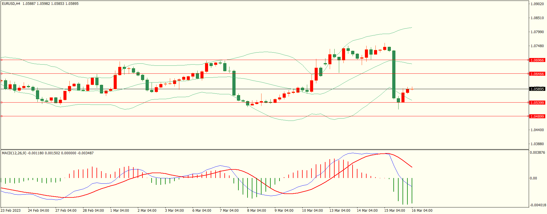Click the 3 Mar 04:00 time label
The height and width of the screenshot is (214, 547).
coord(174,211)
